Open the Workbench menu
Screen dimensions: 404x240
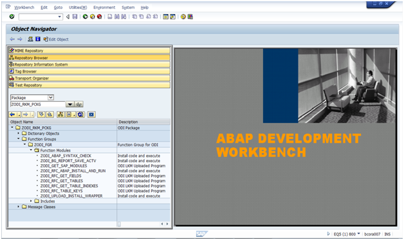[24, 8]
